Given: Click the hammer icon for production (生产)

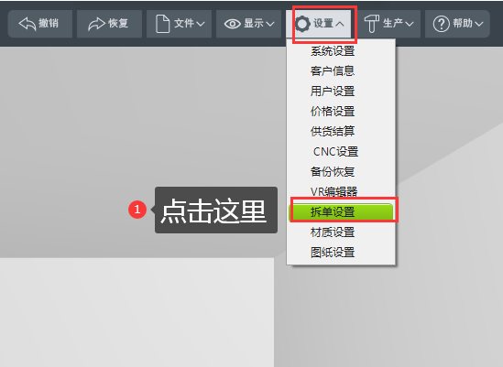Looking at the screenshot, I should (371, 24).
